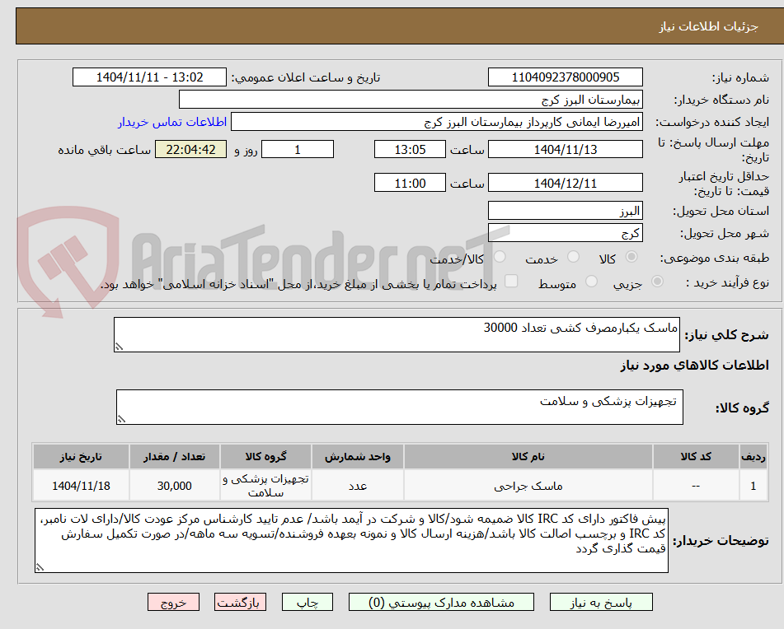
Task: Click goods group textarea تجهیزات پزشکی
Action: point(400,407)
